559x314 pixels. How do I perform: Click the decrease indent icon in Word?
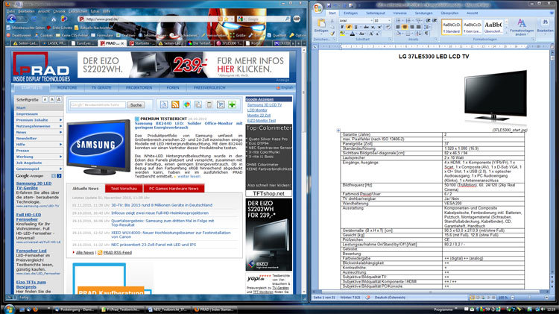[428, 20]
